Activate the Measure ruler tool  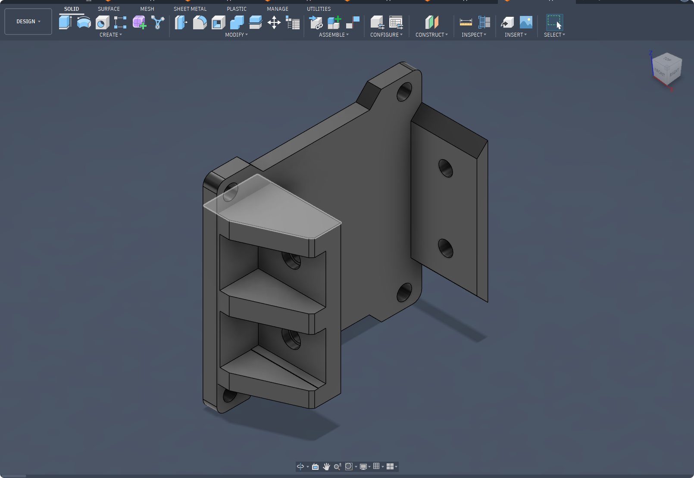[x=466, y=22]
